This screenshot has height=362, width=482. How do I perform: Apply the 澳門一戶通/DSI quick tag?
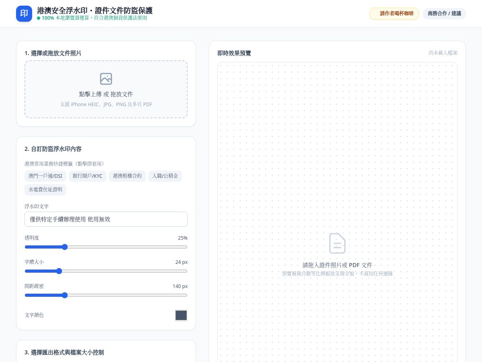point(45,176)
